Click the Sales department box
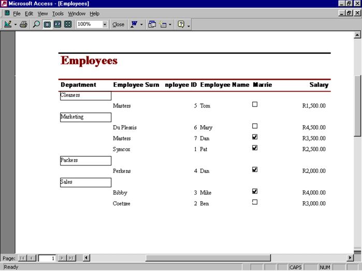Viewport: 362px width, 271px height. click(85, 182)
